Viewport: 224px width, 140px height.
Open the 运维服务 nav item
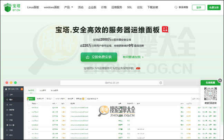coord(117,7)
